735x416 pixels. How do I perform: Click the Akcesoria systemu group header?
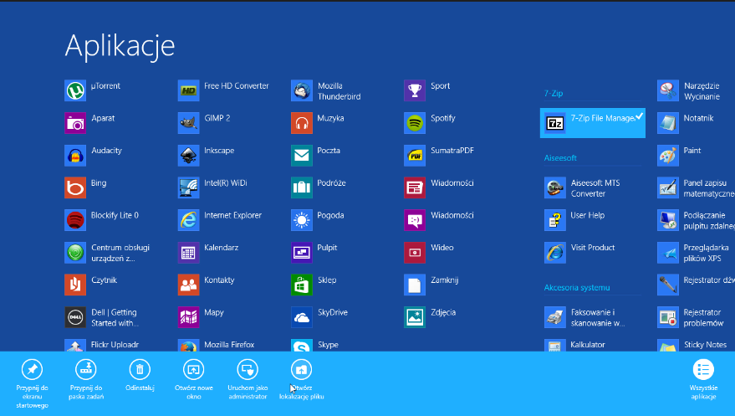click(577, 287)
